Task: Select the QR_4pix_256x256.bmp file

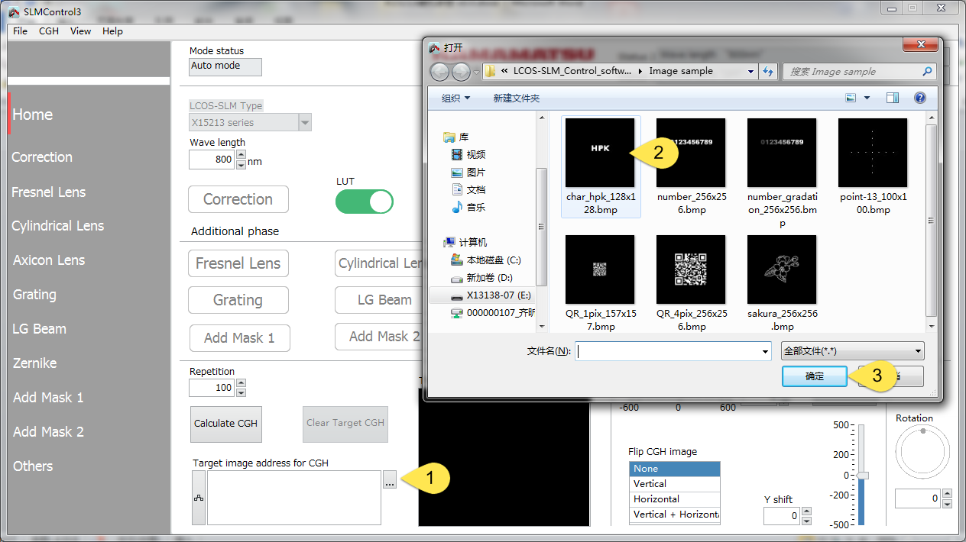Action: pos(691,269)
